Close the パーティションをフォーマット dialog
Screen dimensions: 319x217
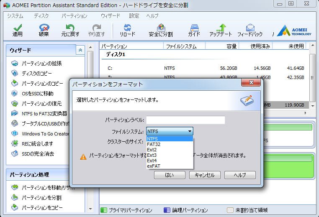click(251, 82)
